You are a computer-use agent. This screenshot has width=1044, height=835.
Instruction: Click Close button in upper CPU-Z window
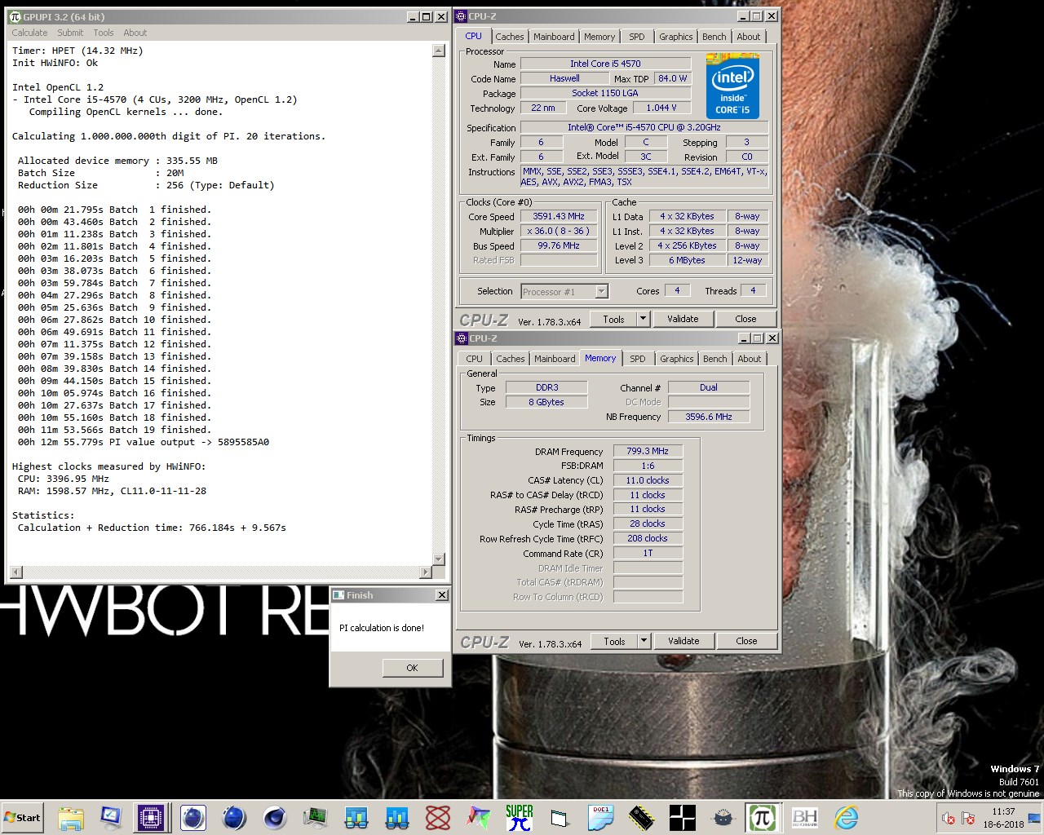(x=745, y=319)
